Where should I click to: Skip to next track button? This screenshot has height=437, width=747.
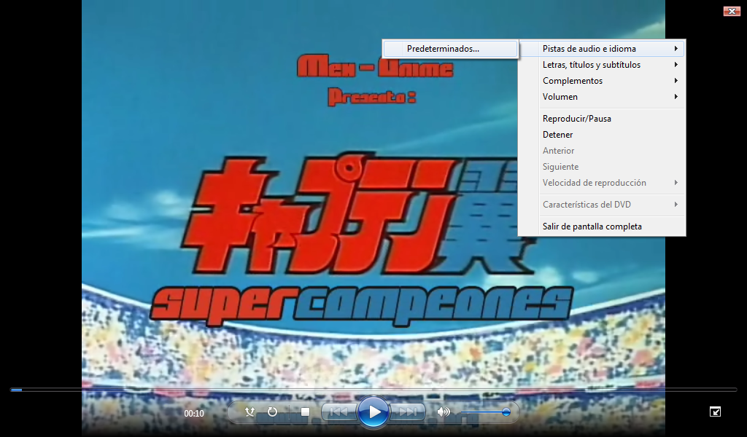pyautogui.click(x=408, y=412)
